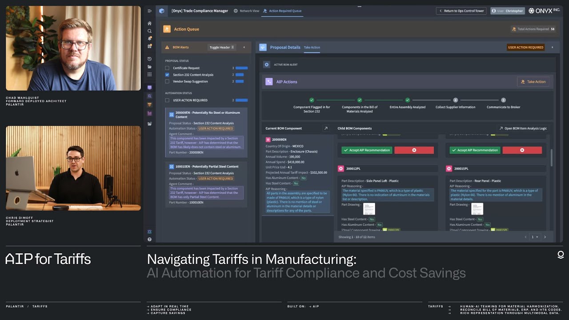
Task: Click completed step Entire Assembly Analyzed
Action: click(x=408, y=100)
